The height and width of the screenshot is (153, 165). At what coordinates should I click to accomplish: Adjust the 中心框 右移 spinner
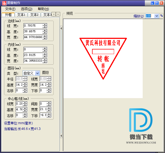pyautogui.click(x=25, y=115)
